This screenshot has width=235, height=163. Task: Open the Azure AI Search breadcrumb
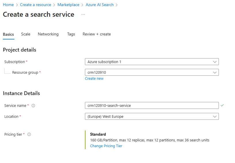[100, 5]
